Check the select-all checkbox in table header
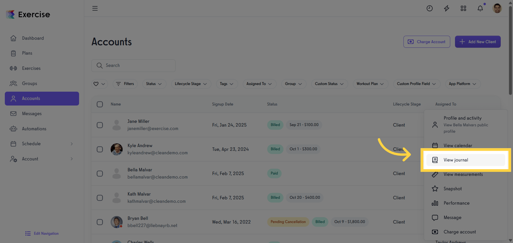513x243 pixels. (100, 104)
